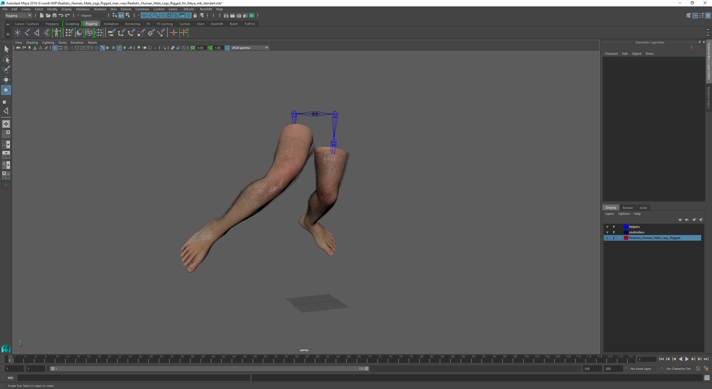Click the blue helpers layer color swatch

pos(626,227)
